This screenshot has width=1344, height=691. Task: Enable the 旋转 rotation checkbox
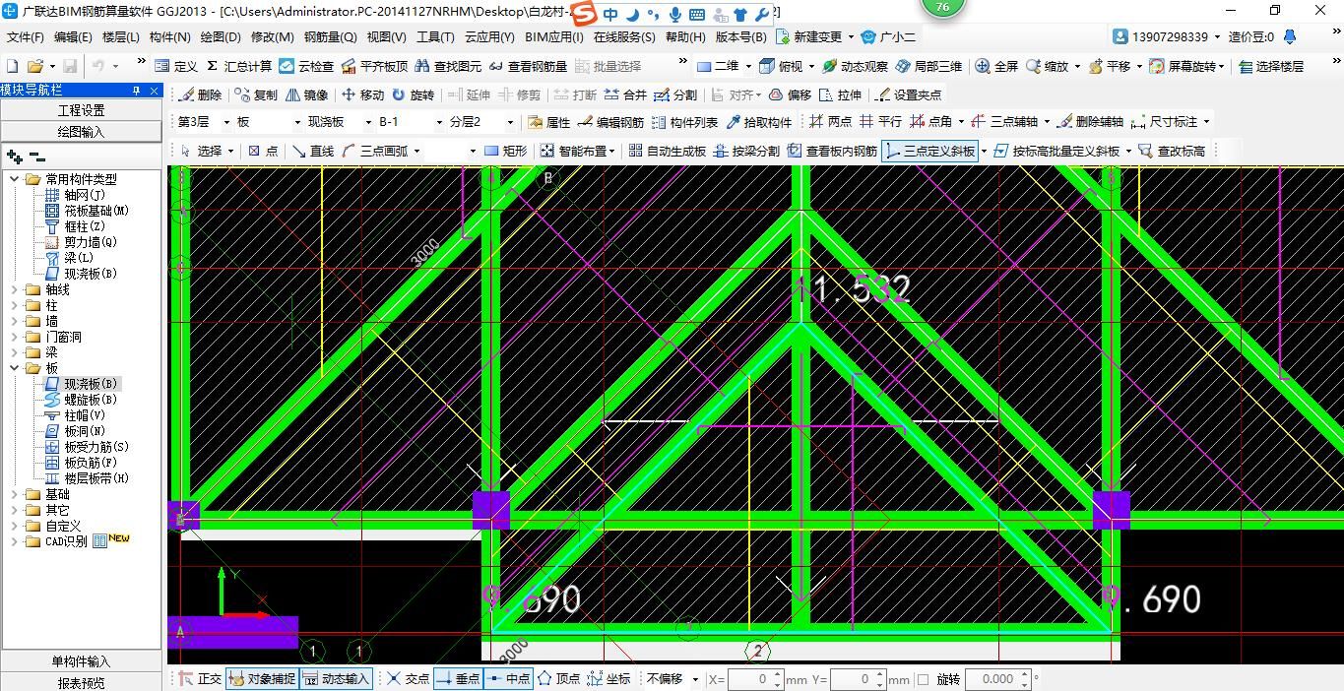click(924, 678)
